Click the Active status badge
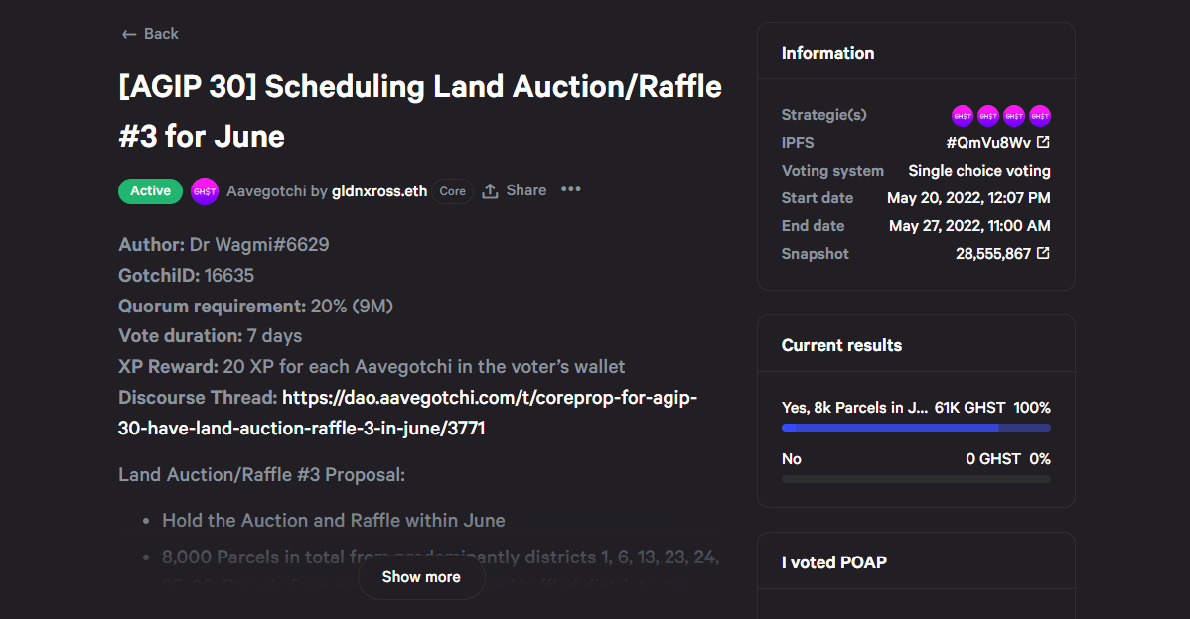 point(150,190)
